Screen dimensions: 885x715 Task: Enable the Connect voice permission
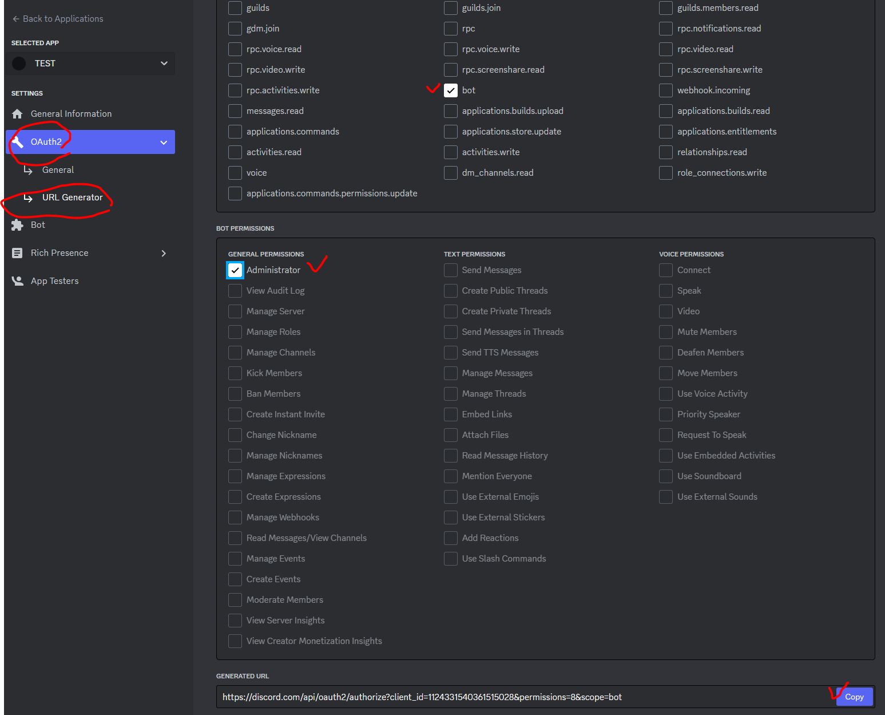click(x=666, y=270)
